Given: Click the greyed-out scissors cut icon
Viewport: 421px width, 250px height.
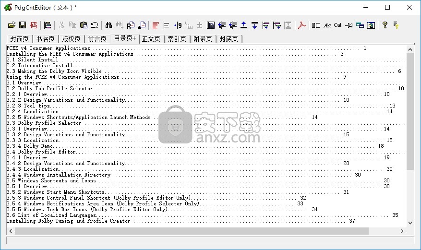Looking at the screenshot, I should (61, 25).
